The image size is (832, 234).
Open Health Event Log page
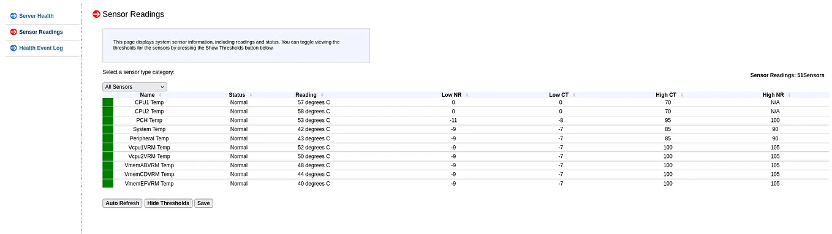41,48
